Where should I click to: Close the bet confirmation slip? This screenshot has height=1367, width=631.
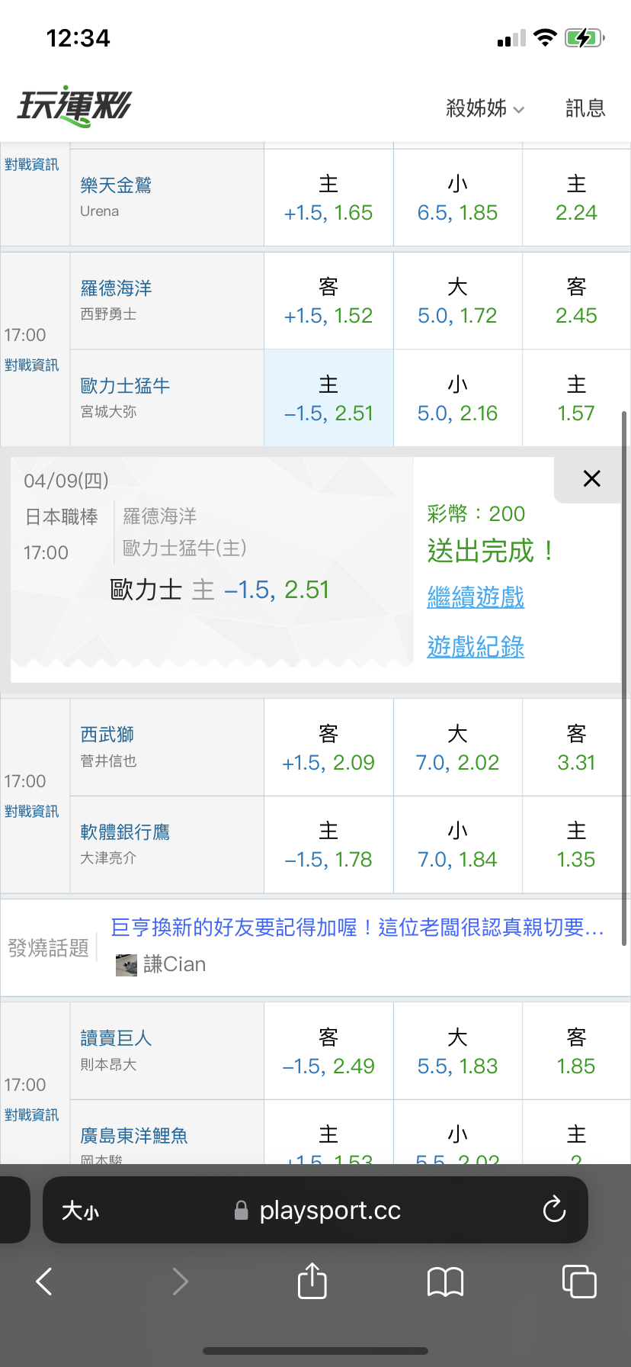coord(591,478)
